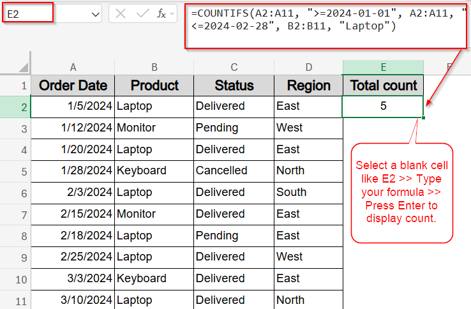Select the South region cell
Image resolution: width=471 pixels, height=309 pixels.
(308, 193)
